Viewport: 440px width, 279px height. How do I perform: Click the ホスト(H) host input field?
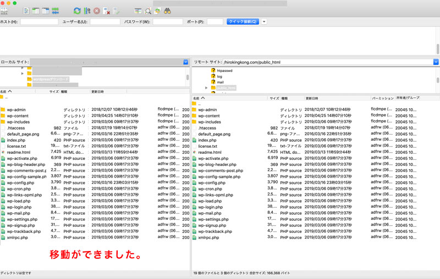pyautogui.click(x=39, y=21)
